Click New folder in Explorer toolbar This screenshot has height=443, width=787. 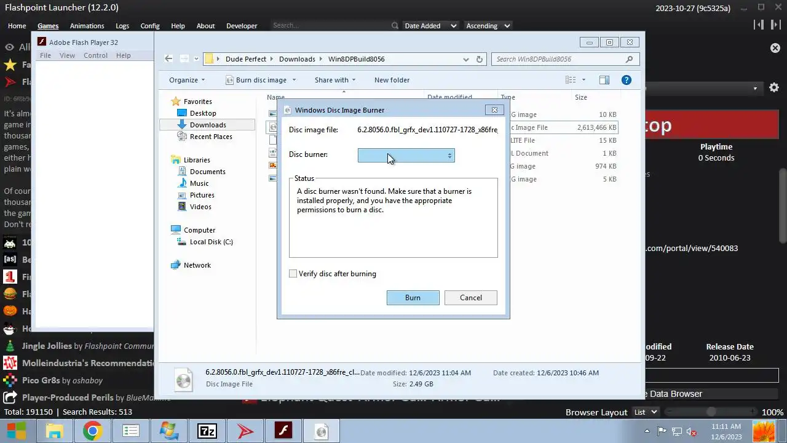[392, 80]
